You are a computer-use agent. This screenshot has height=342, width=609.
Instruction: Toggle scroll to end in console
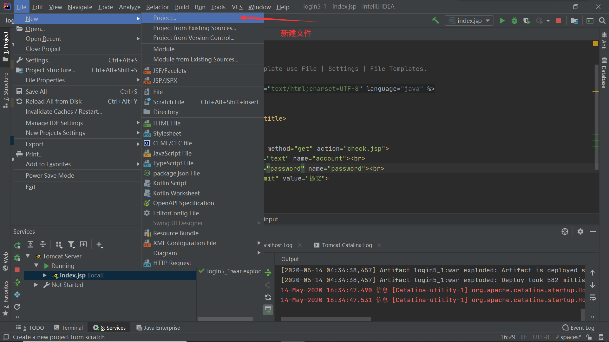coord(268,309)
